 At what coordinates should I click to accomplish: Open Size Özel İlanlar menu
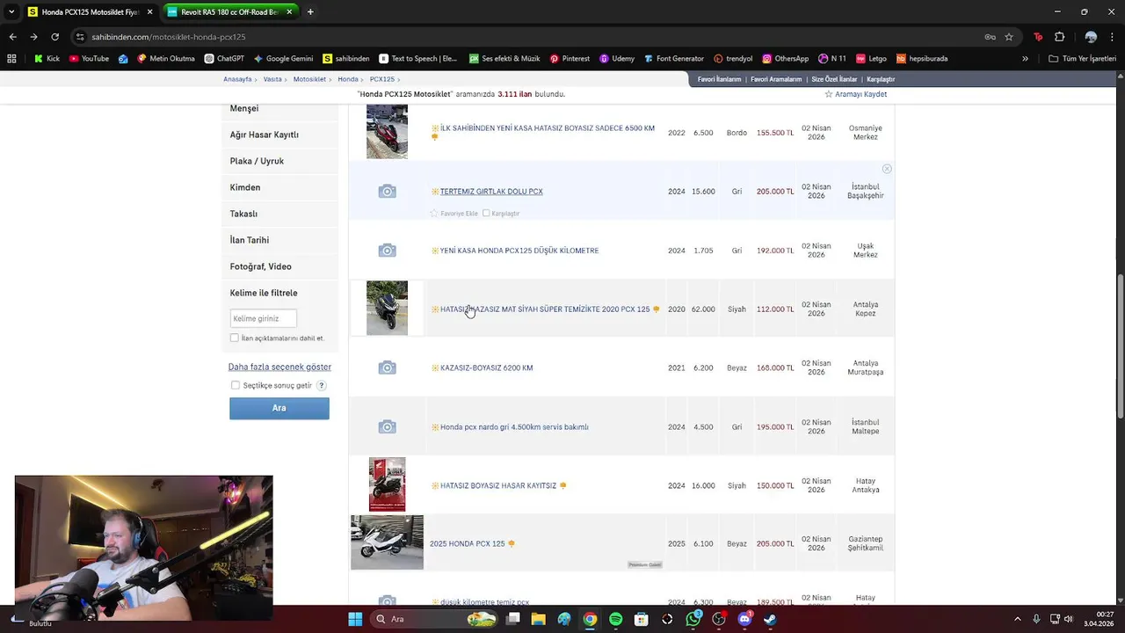(x=834, y=79)
